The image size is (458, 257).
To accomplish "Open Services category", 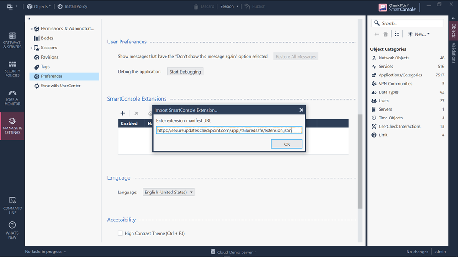I will coord(408,66).
